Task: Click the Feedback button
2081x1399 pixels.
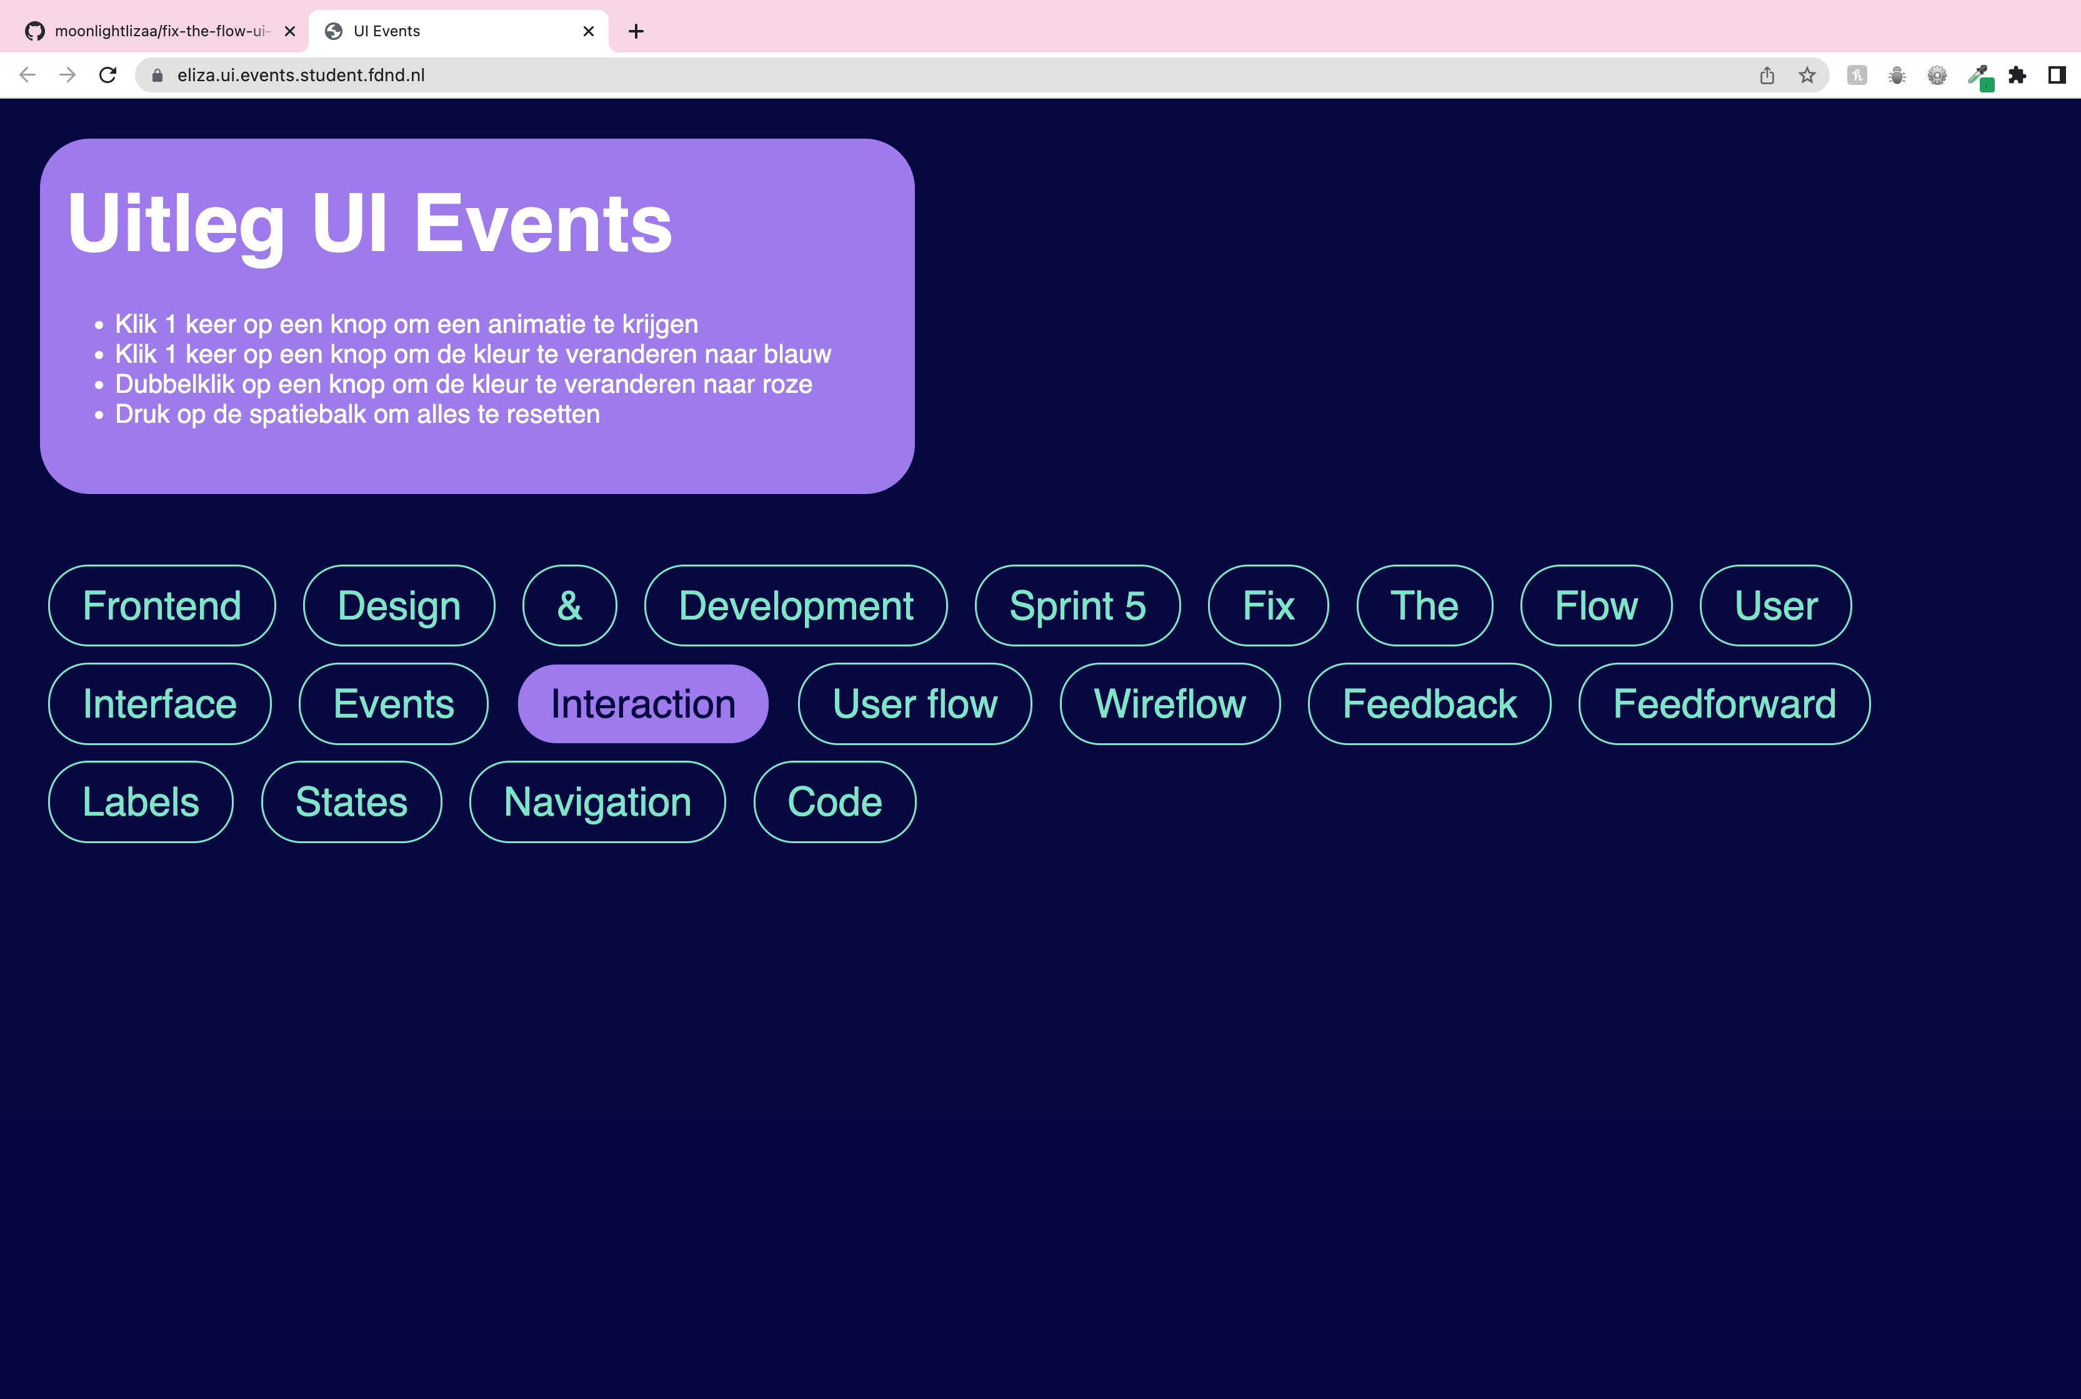Action: click(1429, 704)
